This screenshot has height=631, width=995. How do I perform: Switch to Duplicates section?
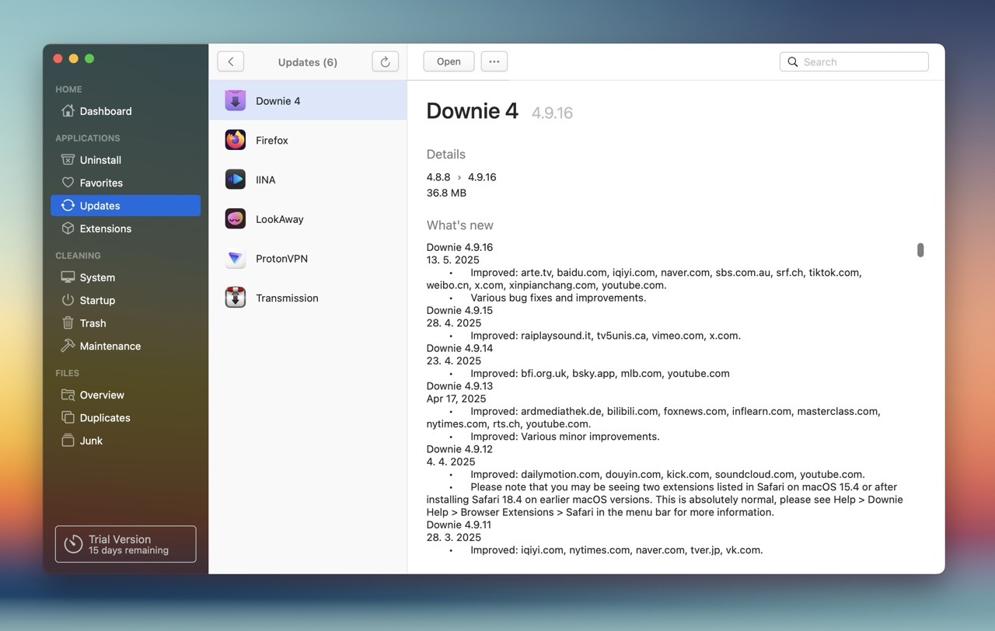click(126, 417)
